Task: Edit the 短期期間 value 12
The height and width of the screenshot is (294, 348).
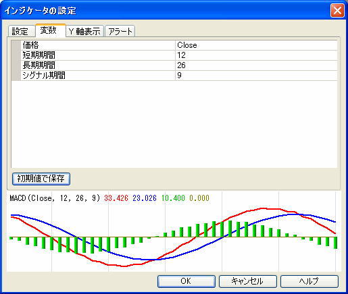Action: [256, 55]
